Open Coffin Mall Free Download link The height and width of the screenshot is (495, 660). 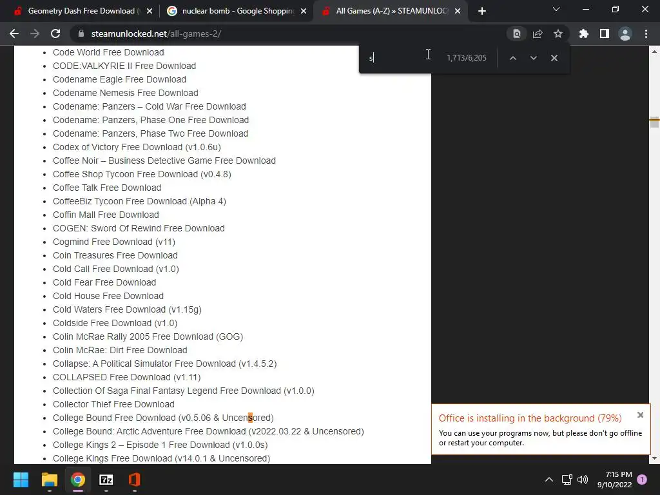click(106, 215)
